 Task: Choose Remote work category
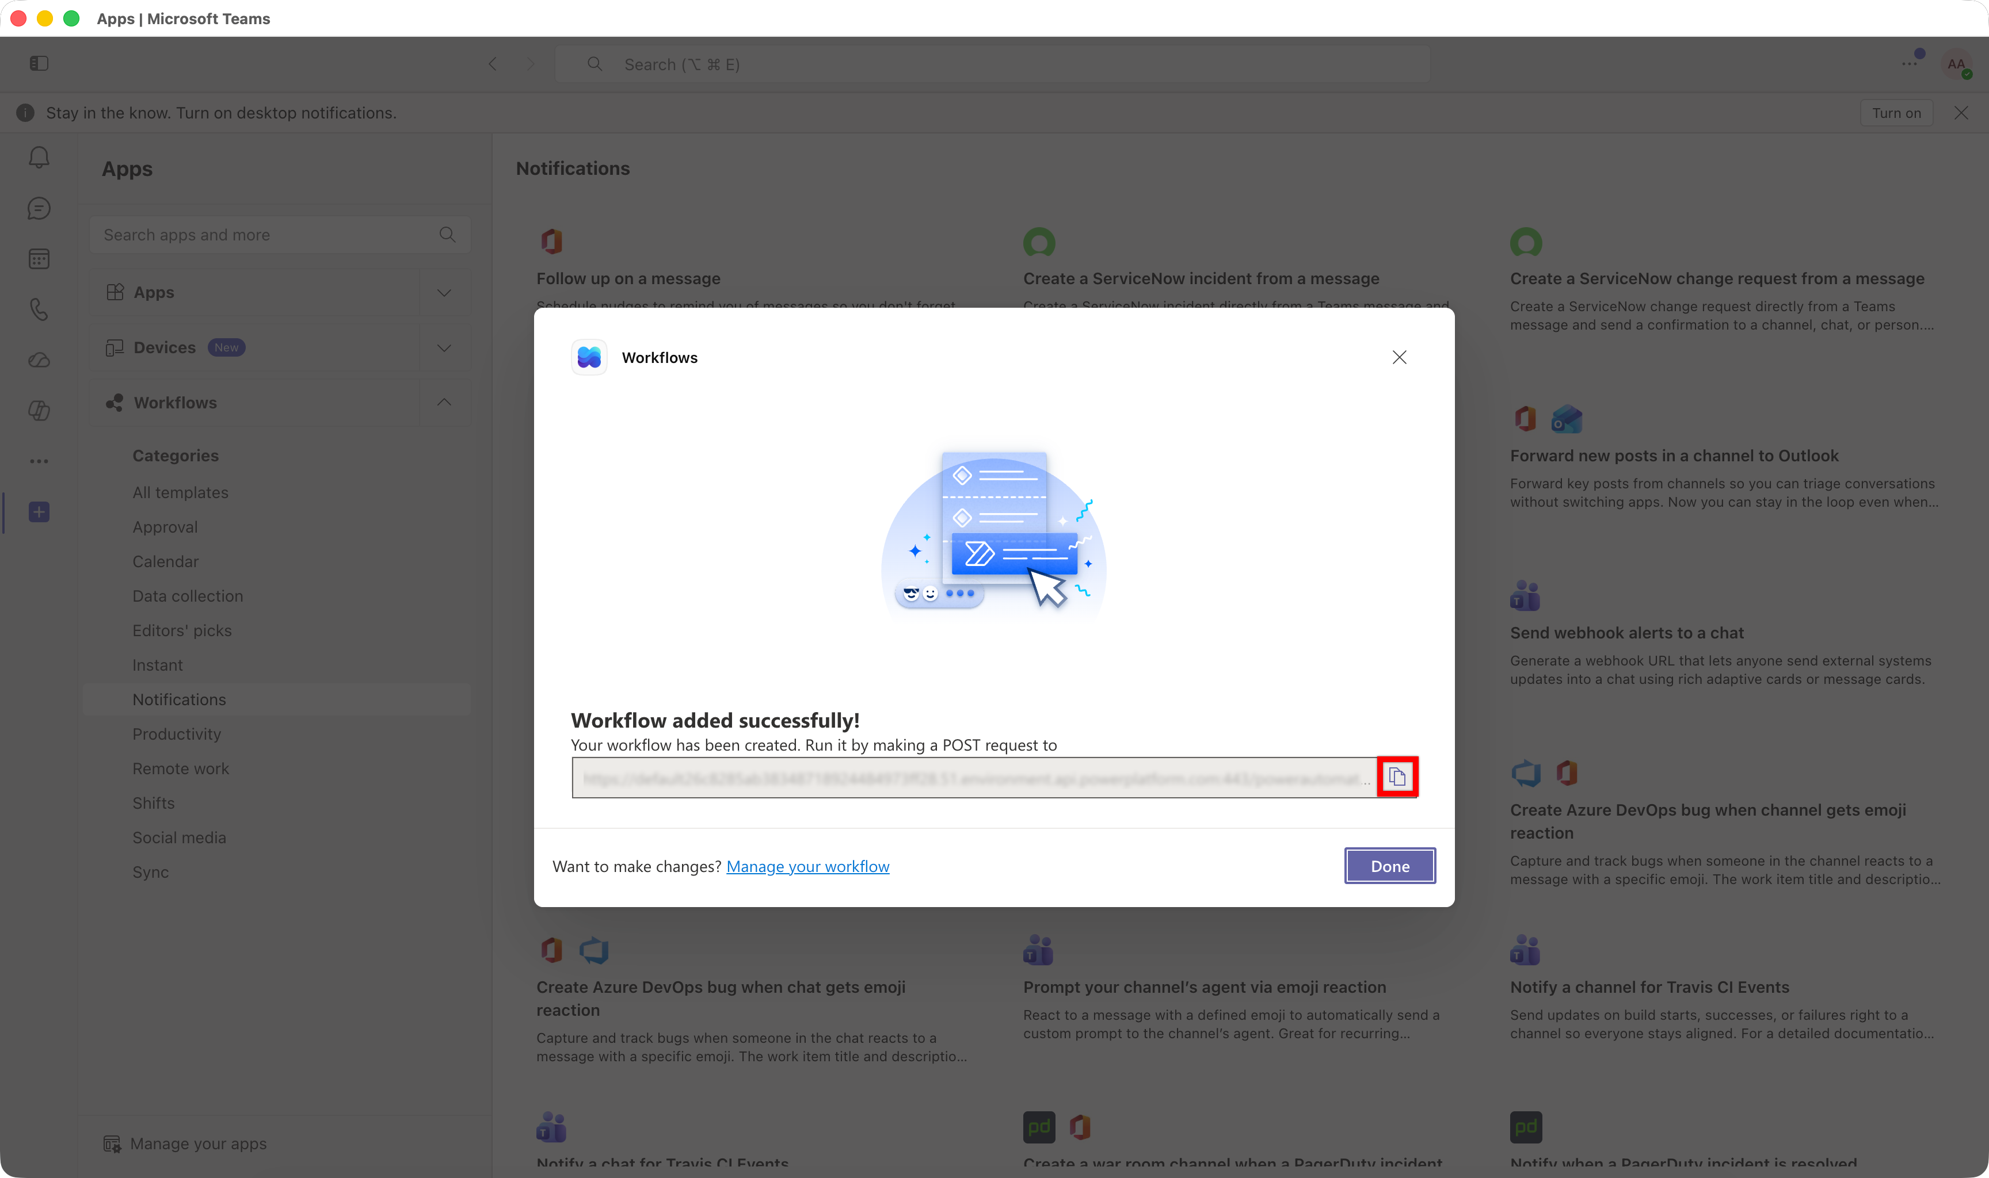(180, 768)
